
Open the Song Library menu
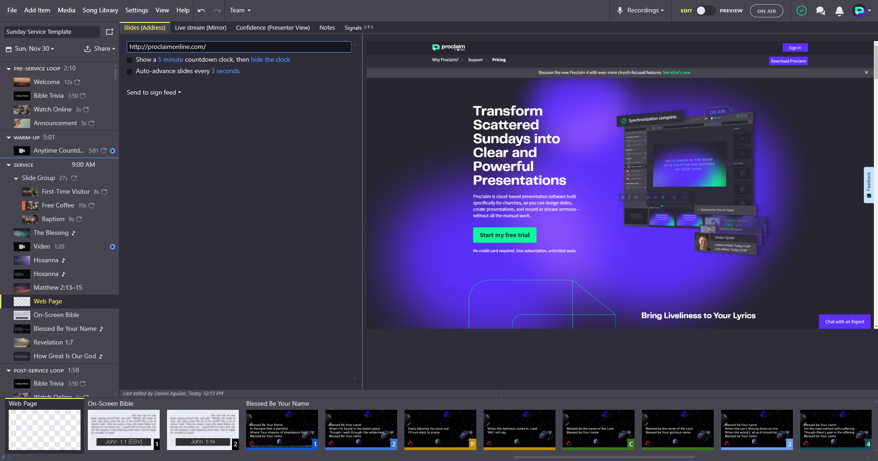pos(100,11)
